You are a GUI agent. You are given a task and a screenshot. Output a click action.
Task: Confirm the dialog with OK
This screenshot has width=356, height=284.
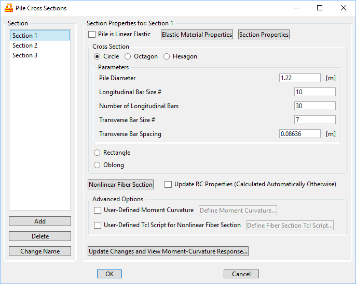(x=109, y=274)
